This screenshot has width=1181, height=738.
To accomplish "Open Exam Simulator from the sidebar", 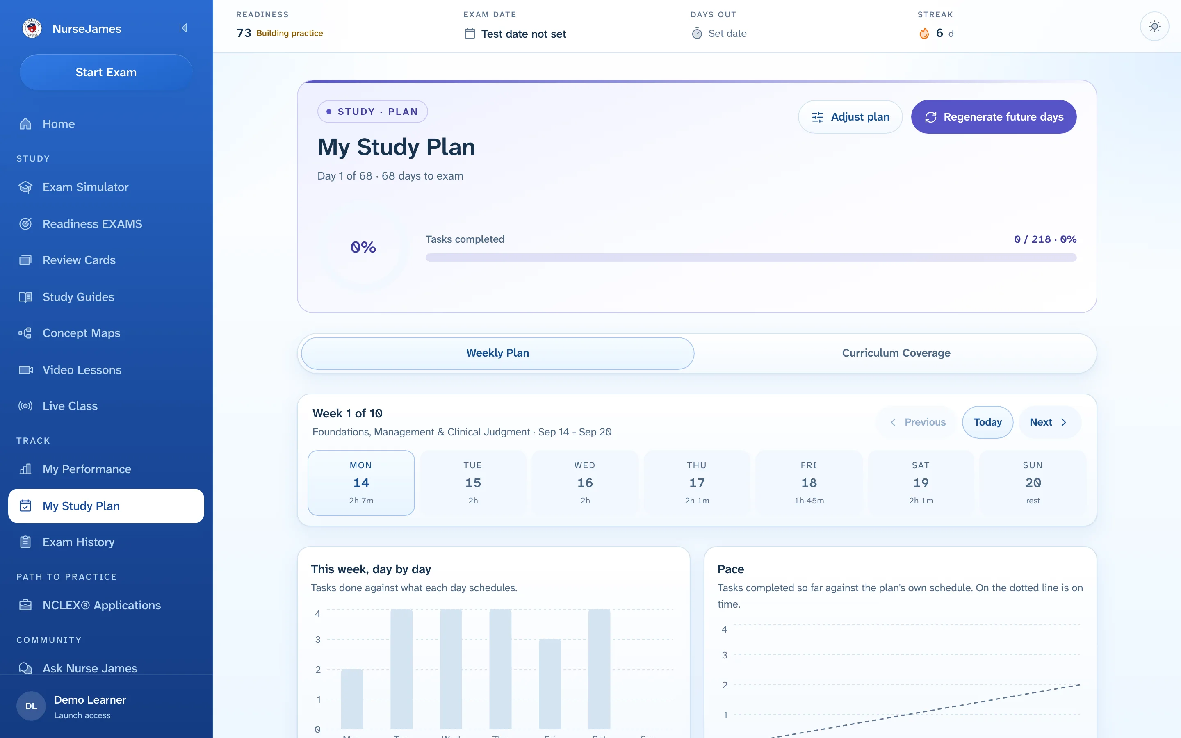I will pyautogui.click(x=106, y=187).
